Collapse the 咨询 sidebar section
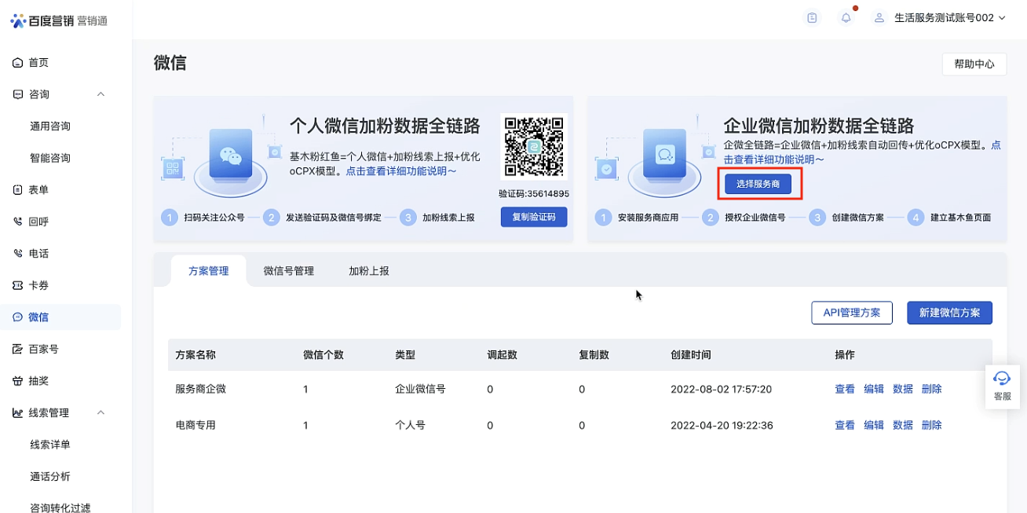The height and width of the screenshot is (513, 1027). tap(101, 94)
